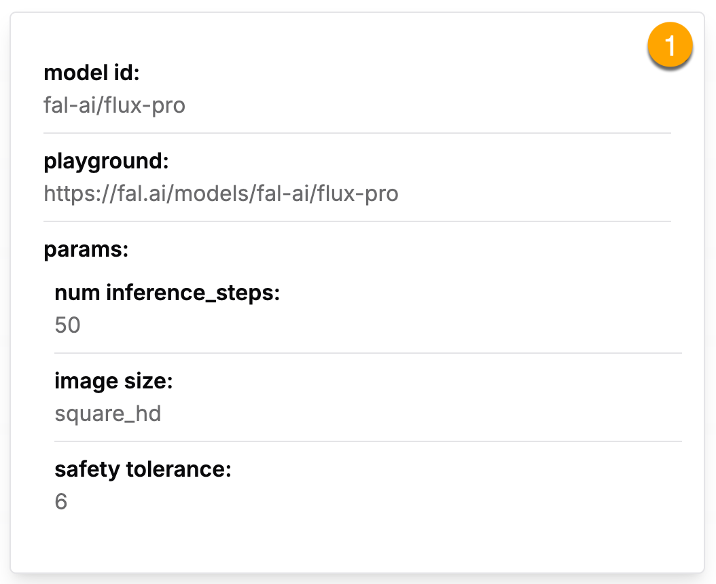Screen dimensions: 716x584
Task: Select the square_hd image size value
Action: 107,414
